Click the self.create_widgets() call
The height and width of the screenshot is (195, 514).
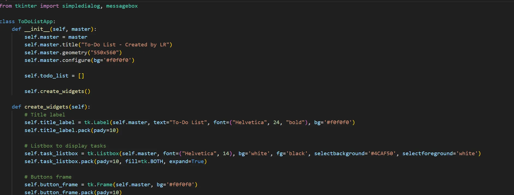(57, 91)
